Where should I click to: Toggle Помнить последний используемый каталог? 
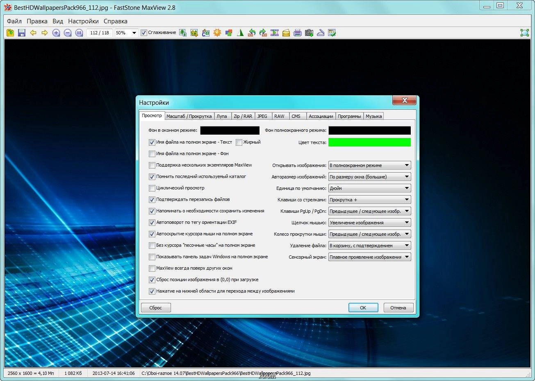(152, 177)
